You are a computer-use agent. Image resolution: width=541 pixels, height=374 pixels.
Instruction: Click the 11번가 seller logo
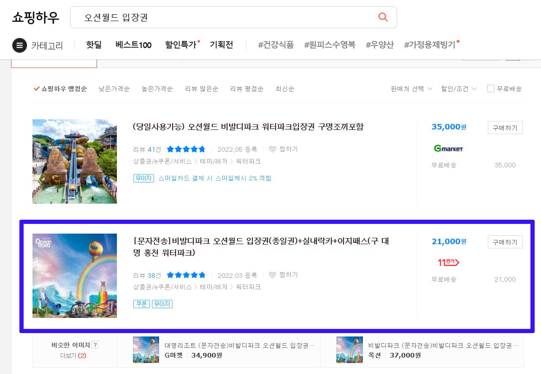[x=448, y=262]
